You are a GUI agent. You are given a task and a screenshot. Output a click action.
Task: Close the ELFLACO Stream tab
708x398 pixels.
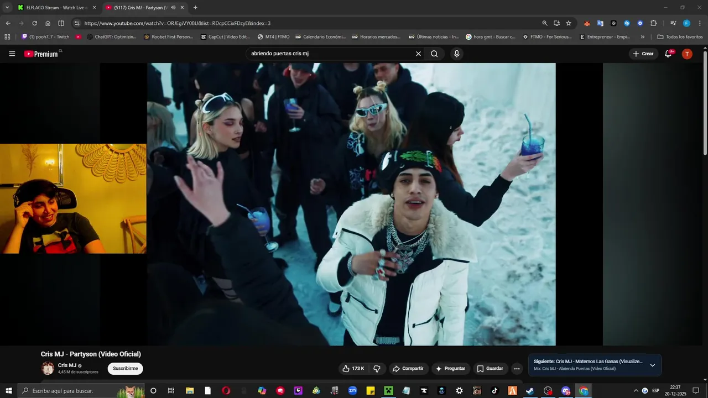pos(94,8)
